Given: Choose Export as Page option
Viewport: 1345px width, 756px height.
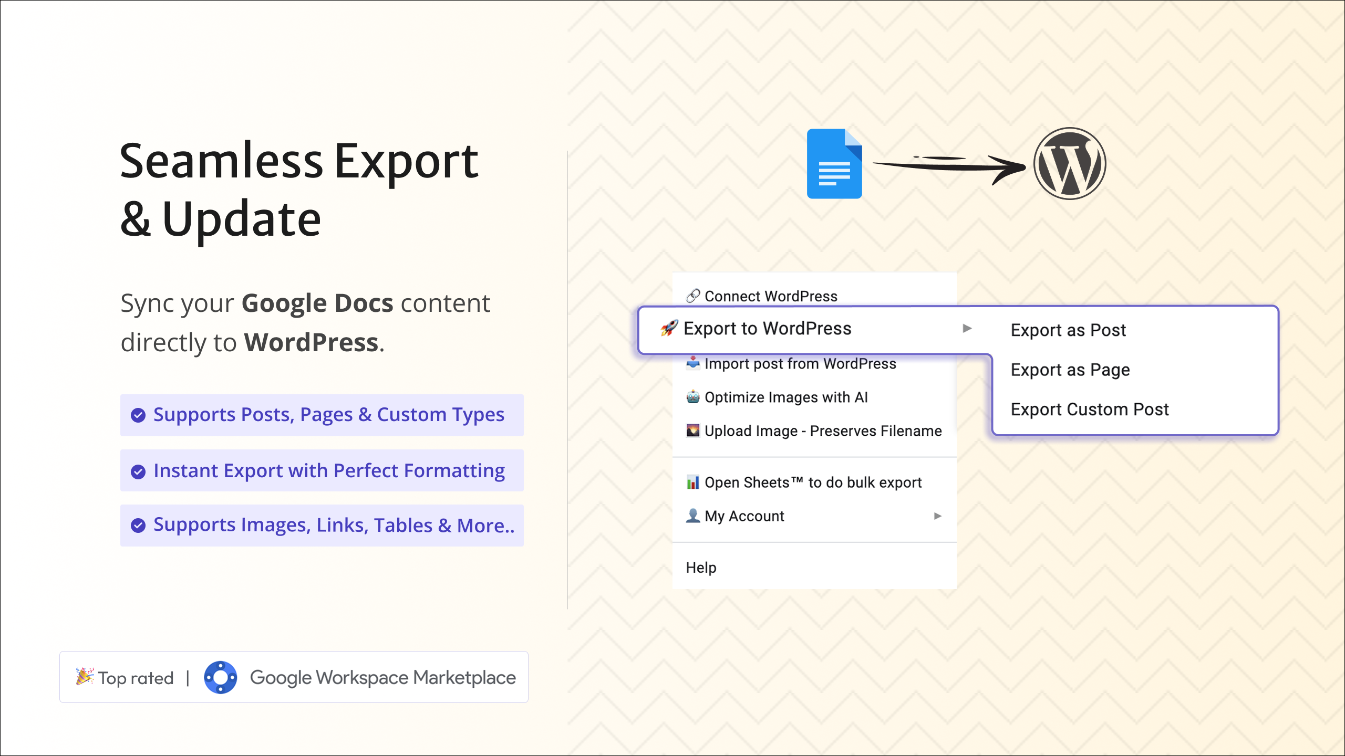Looking at the screenshot, I should coord(1070,370).
